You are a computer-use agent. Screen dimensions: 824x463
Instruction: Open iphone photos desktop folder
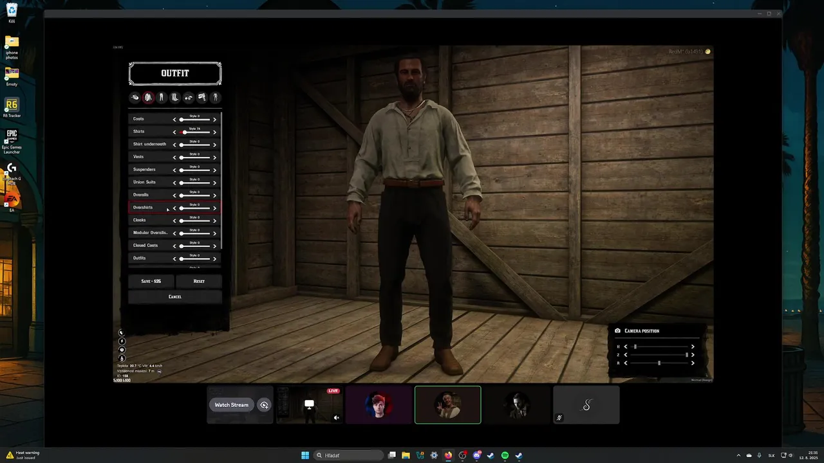coord(12,48)
